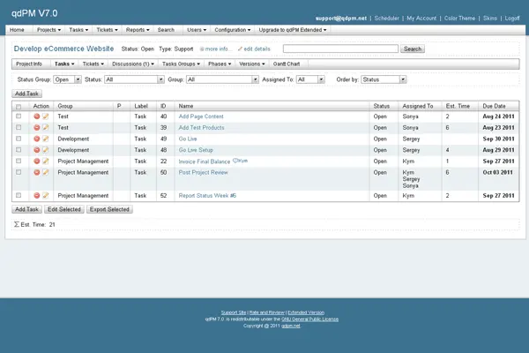
Task: Select the Post Project Review row checkbox
Action: 19,173
